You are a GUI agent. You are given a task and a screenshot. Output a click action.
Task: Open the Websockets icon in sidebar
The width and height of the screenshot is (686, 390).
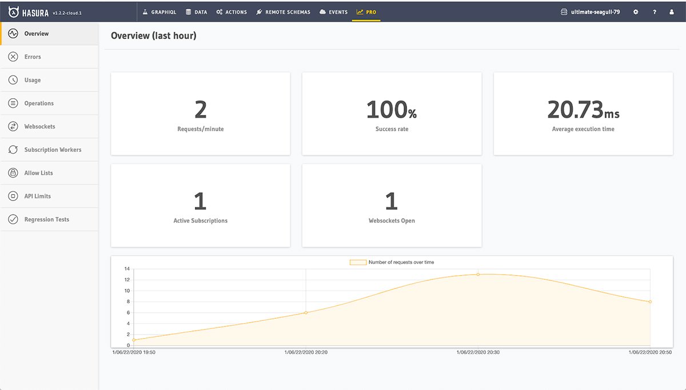(x=14, y=126)
